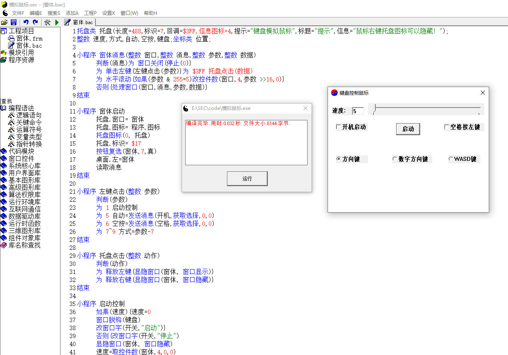This screenshot has height=355, width=508.
Task: Click the redo arrow toolbar icon
Action: [35, 22]
